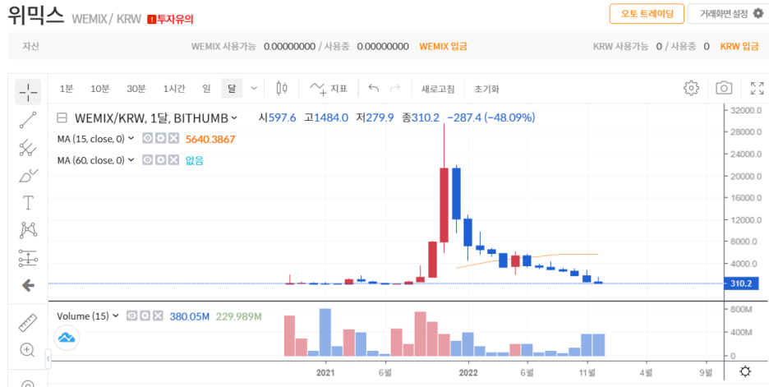Screen dimensions: 769x387
Task: Click the 투자유의 investment warning badge
Action: coord(170,20)
